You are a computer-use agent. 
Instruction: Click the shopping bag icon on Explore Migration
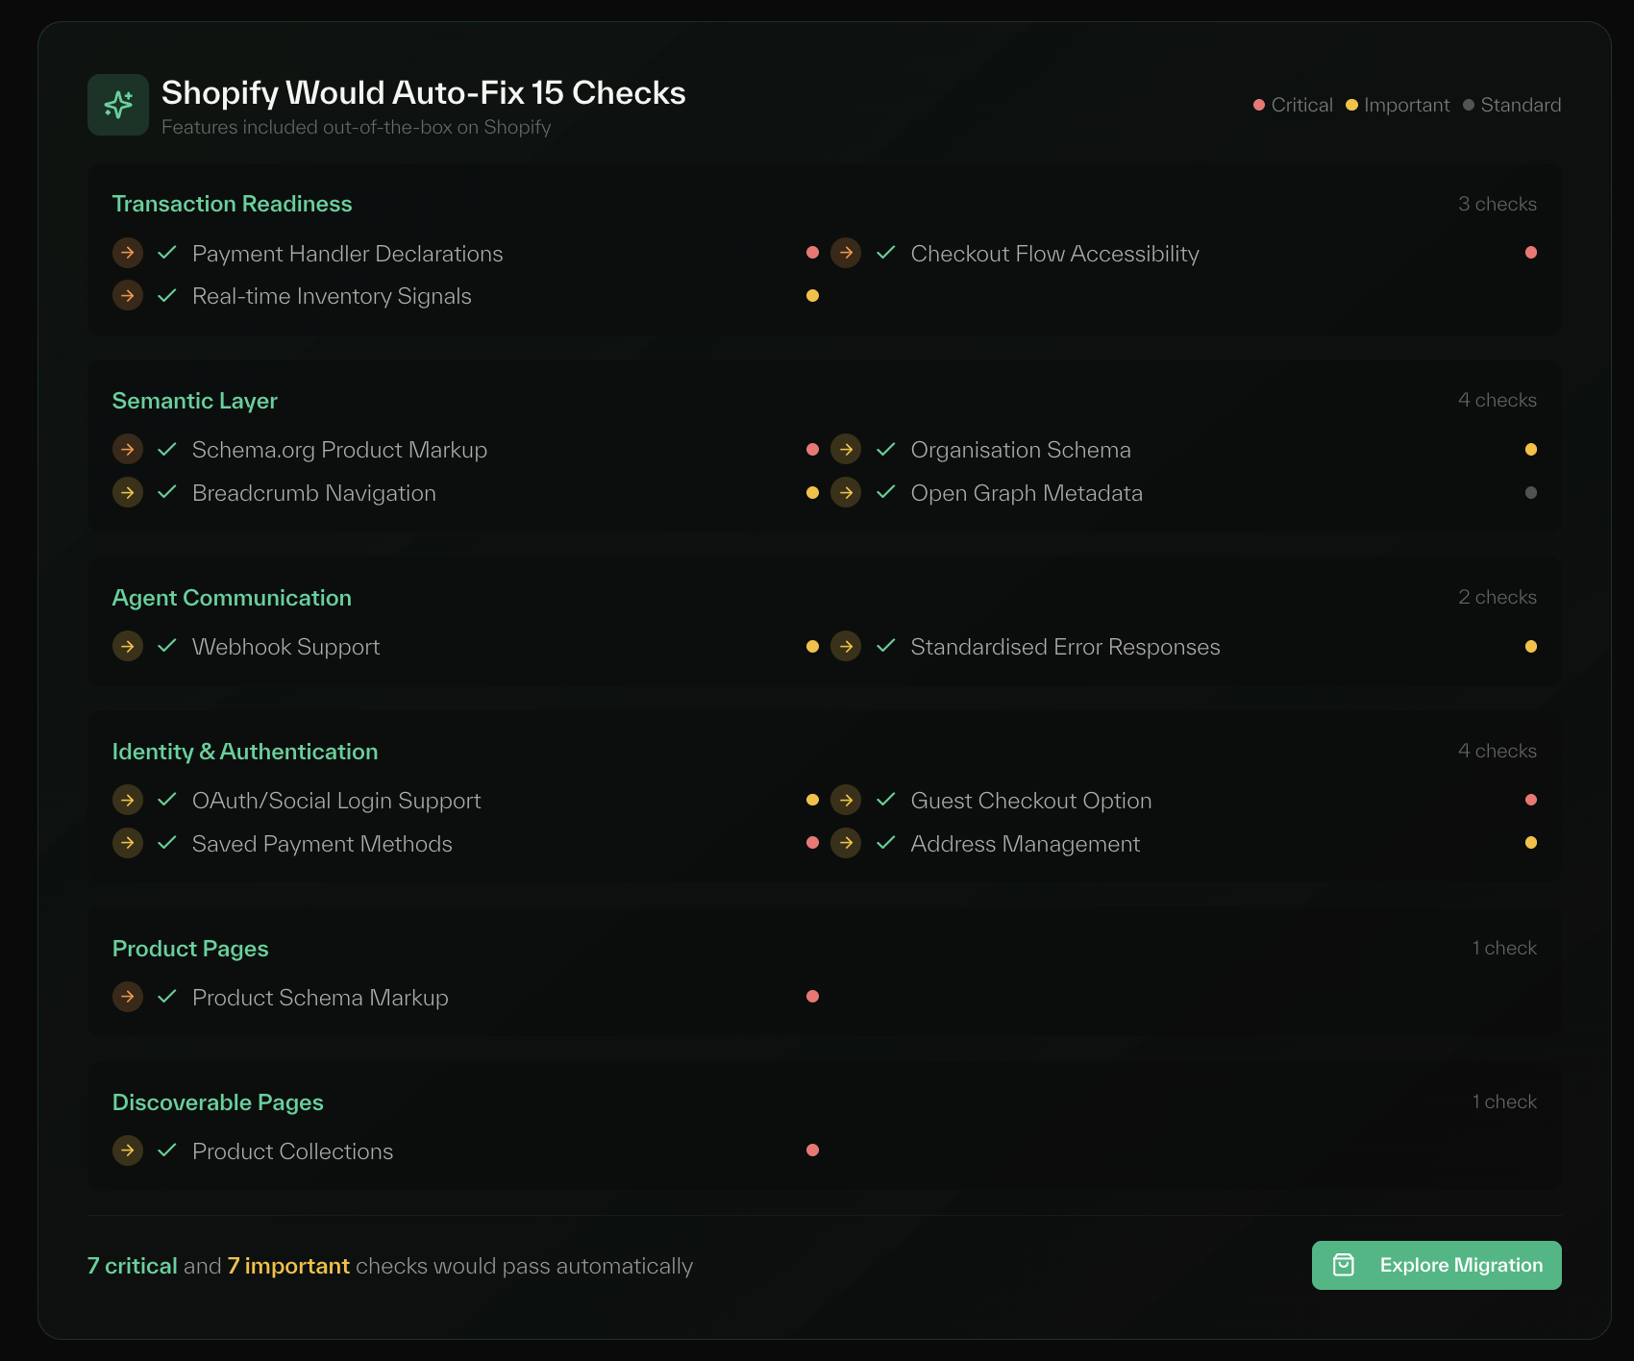[1345, 1265]
